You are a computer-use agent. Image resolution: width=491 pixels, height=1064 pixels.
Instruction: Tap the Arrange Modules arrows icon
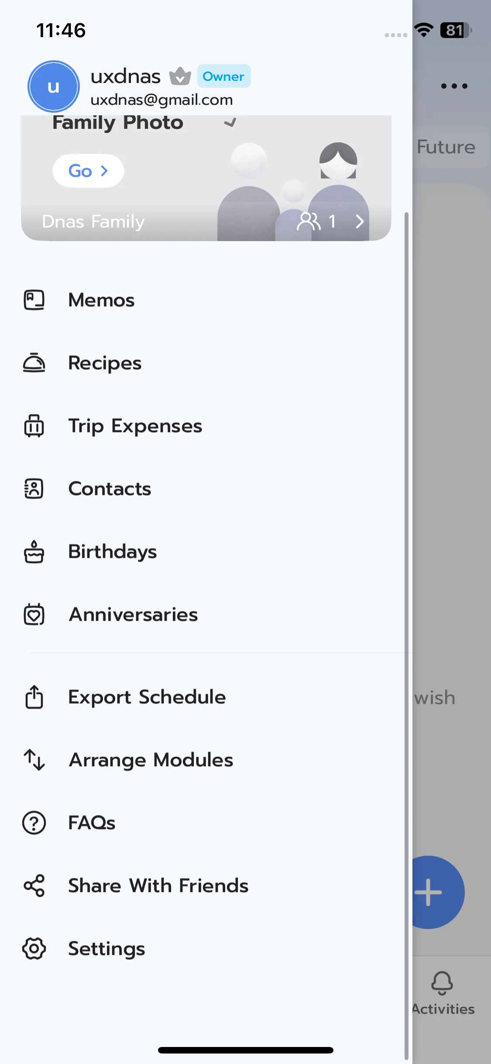point(34,760)
